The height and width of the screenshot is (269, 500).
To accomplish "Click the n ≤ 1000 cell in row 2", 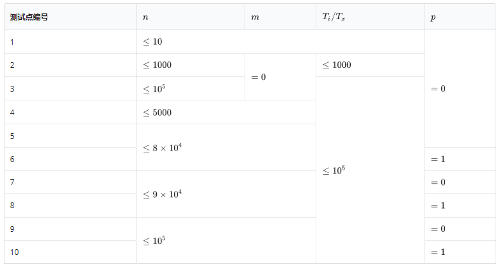I will click(157, 65).
